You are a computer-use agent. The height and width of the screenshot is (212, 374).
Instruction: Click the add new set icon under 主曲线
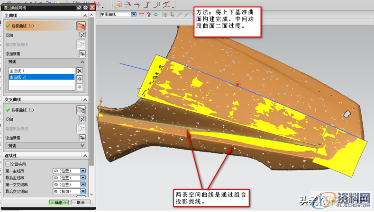(x=82, y=53)
